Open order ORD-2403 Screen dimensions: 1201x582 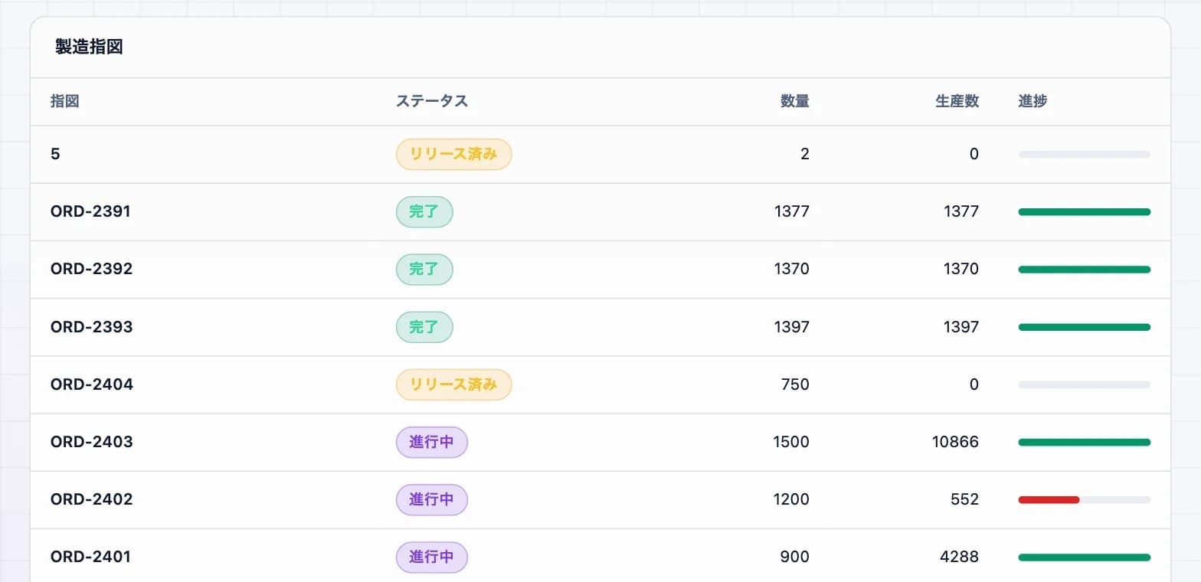(x=600, y=442)
